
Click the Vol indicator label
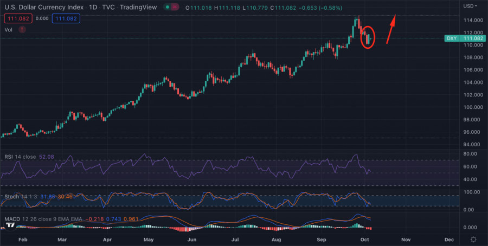pos(8,30)
